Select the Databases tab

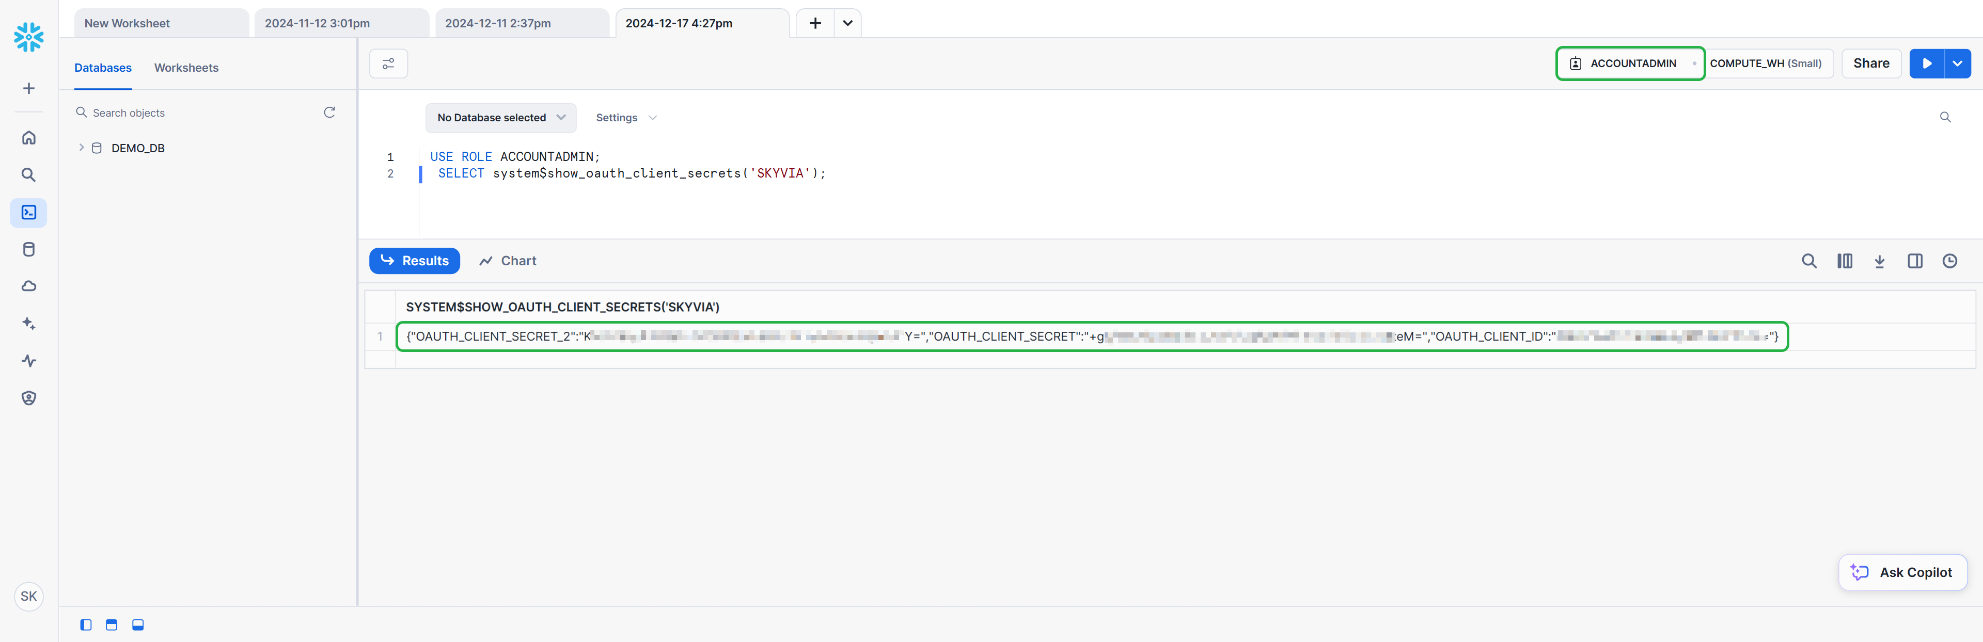102,68
